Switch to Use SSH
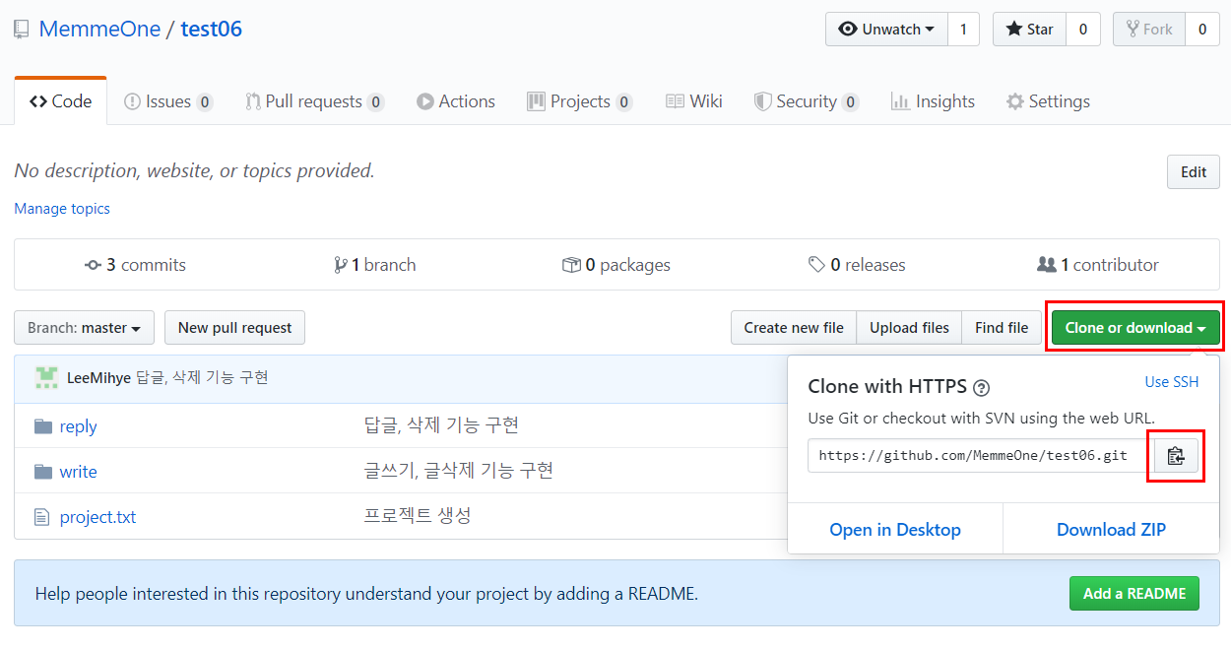 click(1172, 382)
